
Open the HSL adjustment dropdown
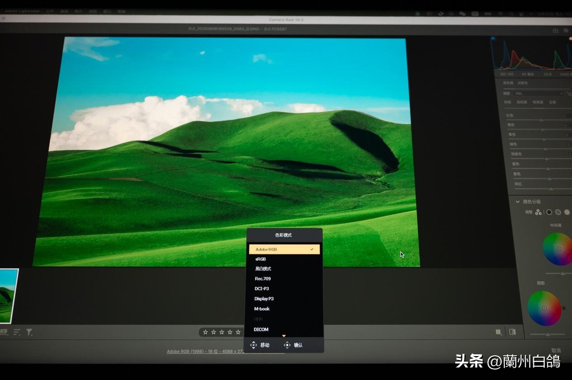[x=539, y=93]
